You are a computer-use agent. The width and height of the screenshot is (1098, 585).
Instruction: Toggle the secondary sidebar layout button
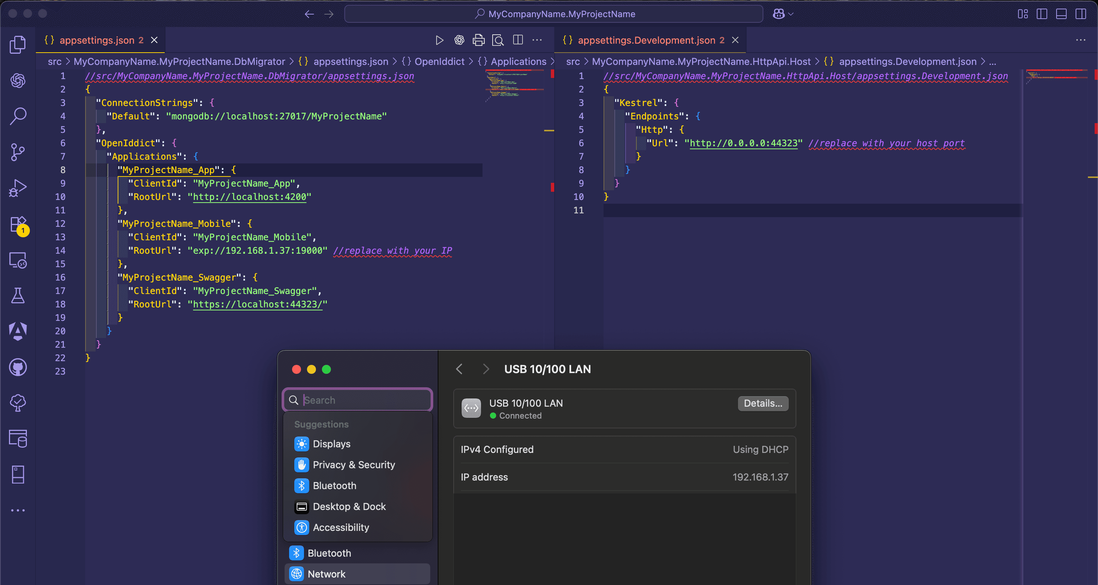pyautogui.click(x=1080, y=14)
